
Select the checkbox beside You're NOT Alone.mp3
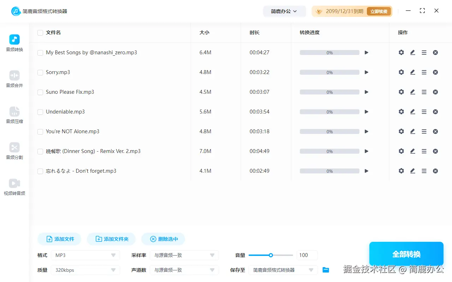tap(40, 131)
